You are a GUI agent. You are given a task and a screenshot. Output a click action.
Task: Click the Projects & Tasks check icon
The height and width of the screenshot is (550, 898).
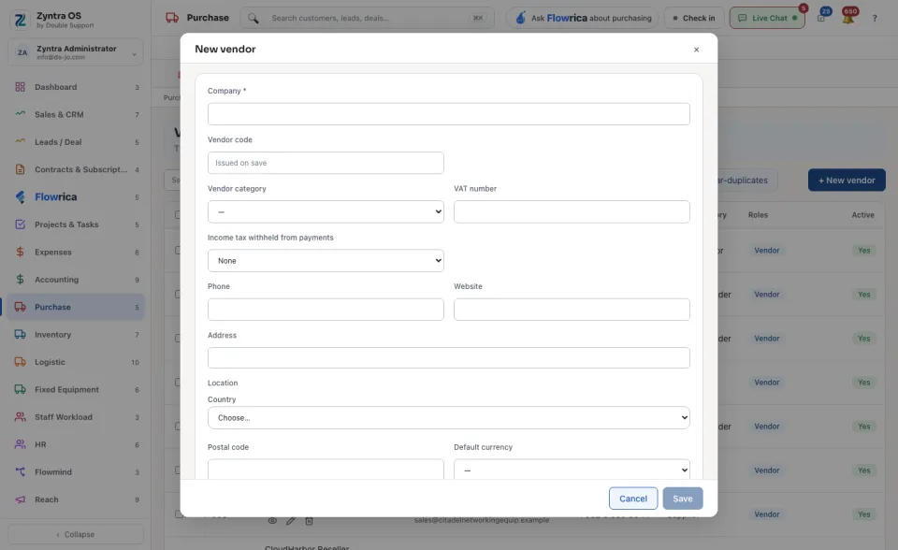[x=20, y=224]
